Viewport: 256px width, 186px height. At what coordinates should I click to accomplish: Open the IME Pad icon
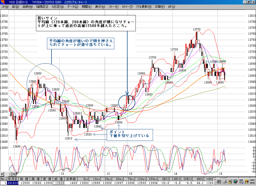point(230,182)
